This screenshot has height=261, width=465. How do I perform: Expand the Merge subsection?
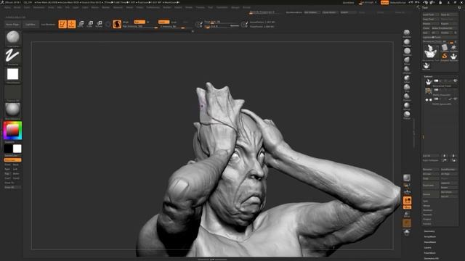click(x=426, y=206)
